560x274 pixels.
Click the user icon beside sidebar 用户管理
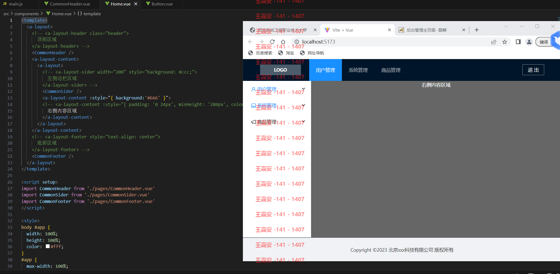coord(253,89)
